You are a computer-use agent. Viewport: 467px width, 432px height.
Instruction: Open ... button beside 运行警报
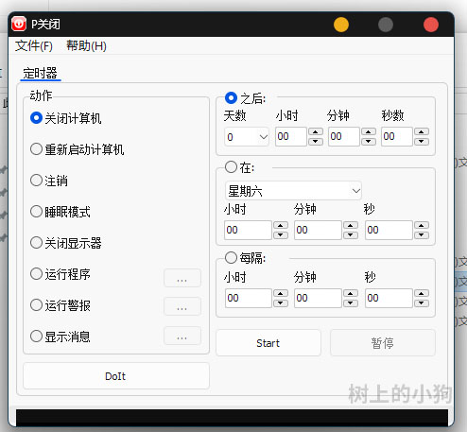point(182,306)
